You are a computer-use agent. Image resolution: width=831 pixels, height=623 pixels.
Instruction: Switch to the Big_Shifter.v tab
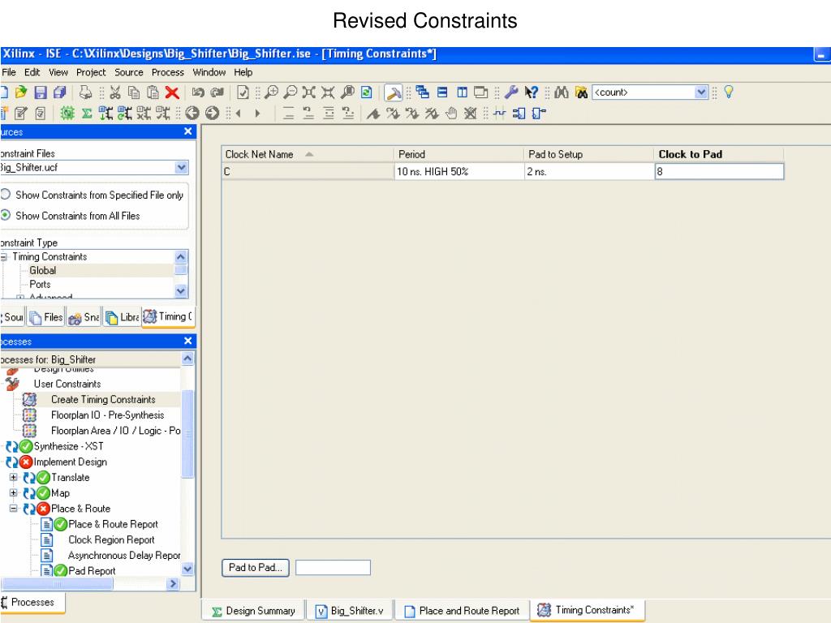click(x=351, y=611)
